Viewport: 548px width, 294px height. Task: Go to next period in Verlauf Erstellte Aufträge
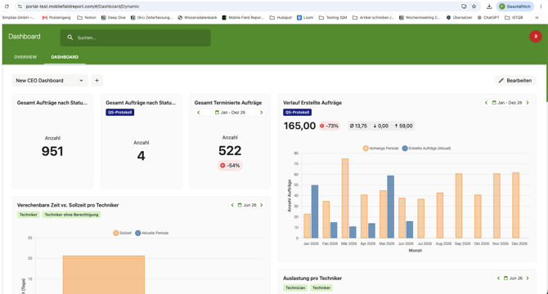528,103
